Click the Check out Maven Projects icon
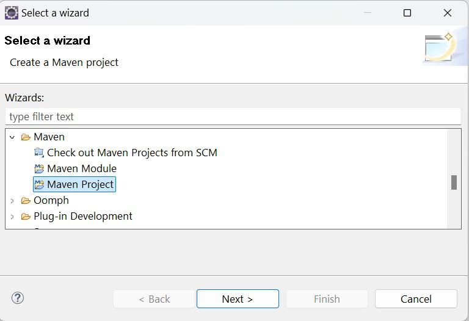The width and height of the screenshot is (469, 321). (39, 153)
